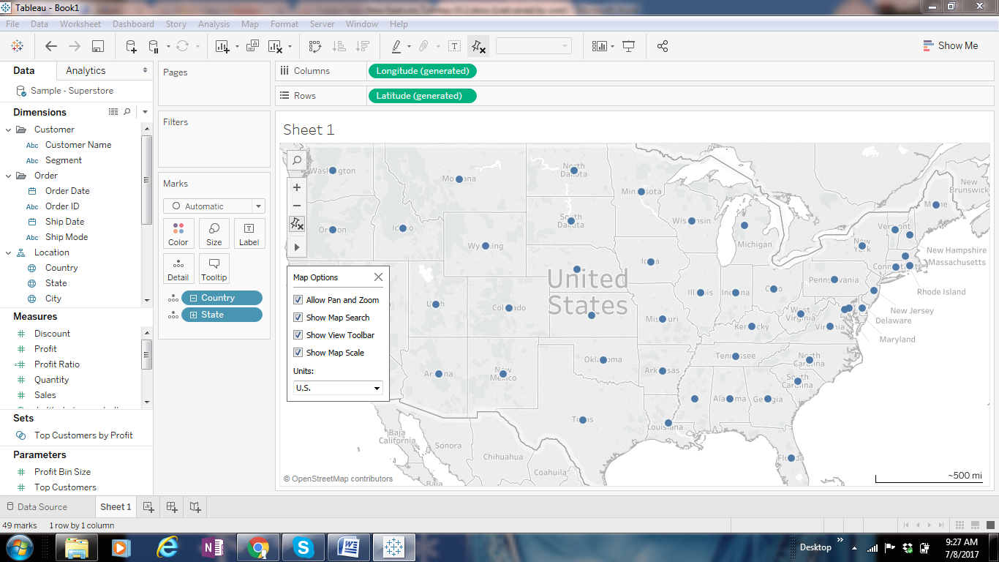Add a new worksheet tab at the bottom
999x562 pixels.
coord(148,506)
